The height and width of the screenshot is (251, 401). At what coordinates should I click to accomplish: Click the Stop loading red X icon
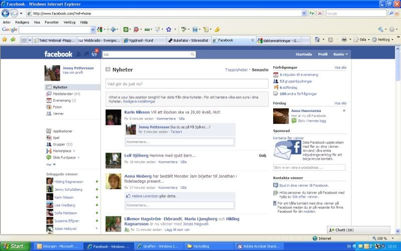coord(320,13)
